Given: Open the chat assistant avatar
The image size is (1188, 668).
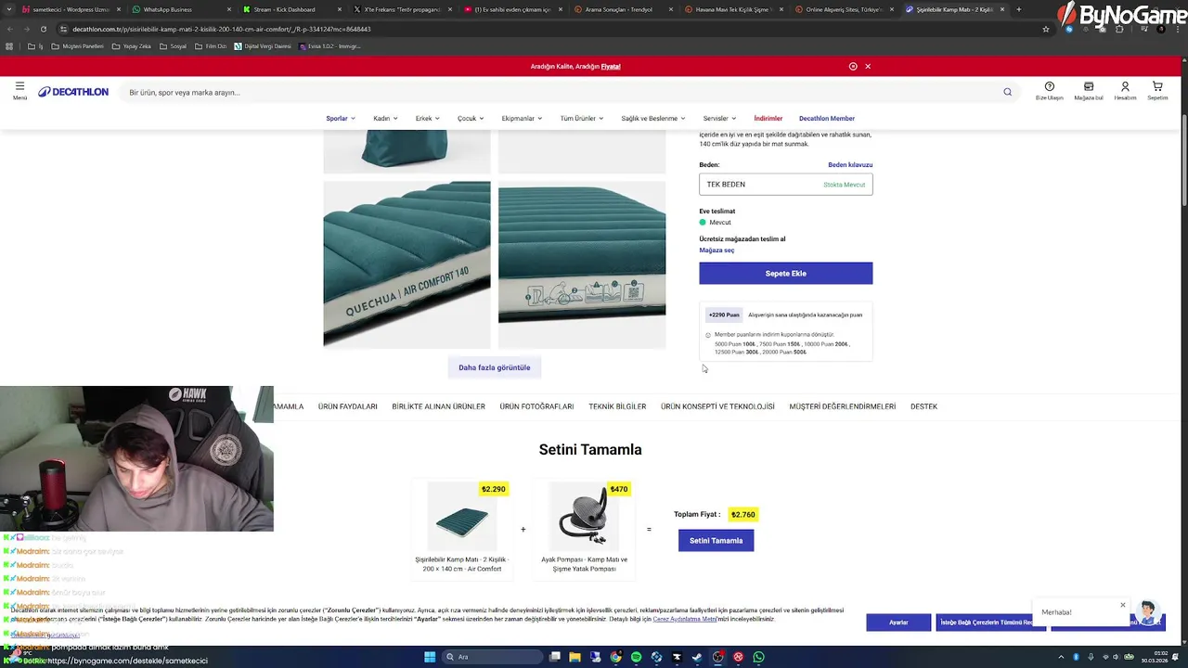Looking at the screenshot, I should [1148, 613].
